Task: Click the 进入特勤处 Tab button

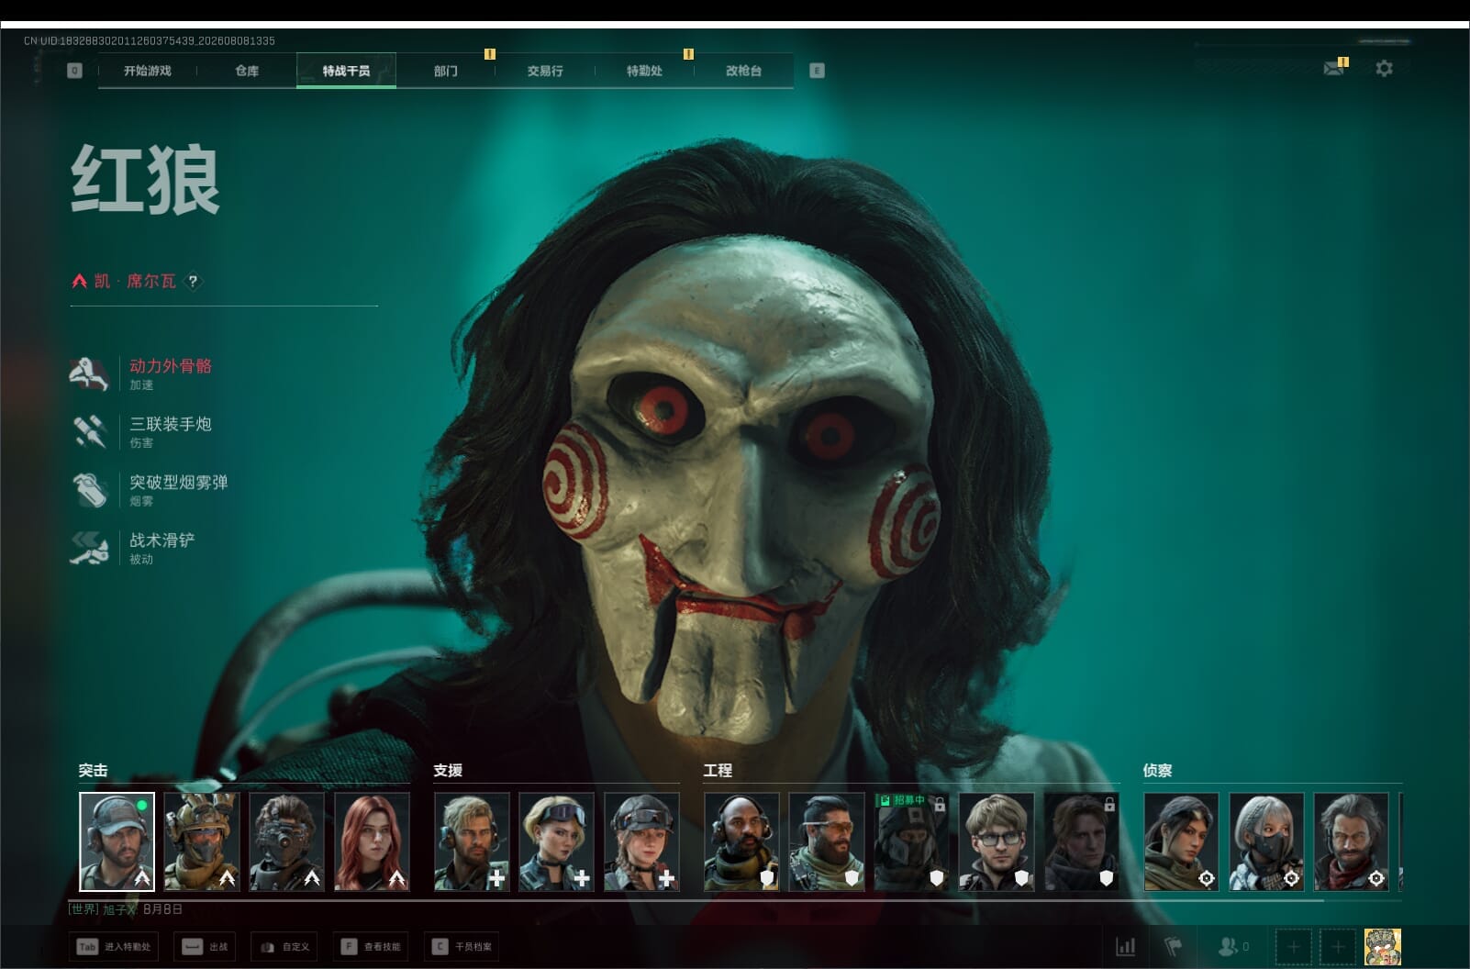Action: [x=114, y=946]
